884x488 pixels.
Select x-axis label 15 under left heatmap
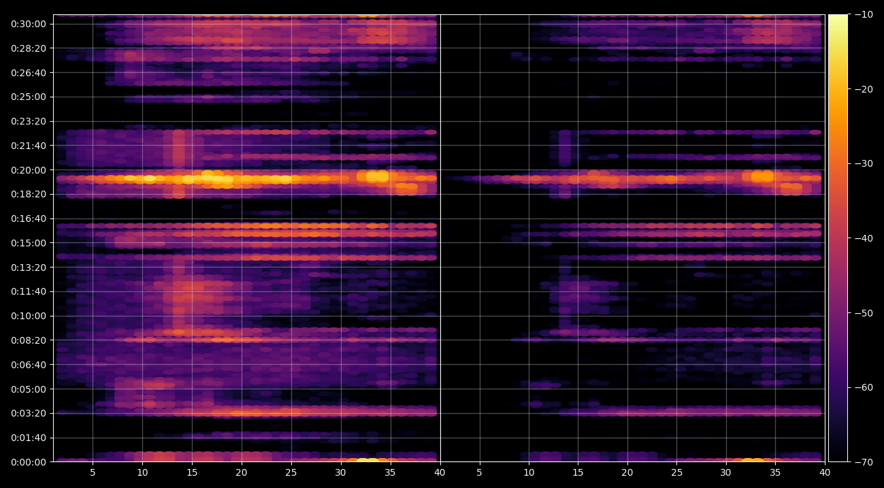tap(192, 472)
